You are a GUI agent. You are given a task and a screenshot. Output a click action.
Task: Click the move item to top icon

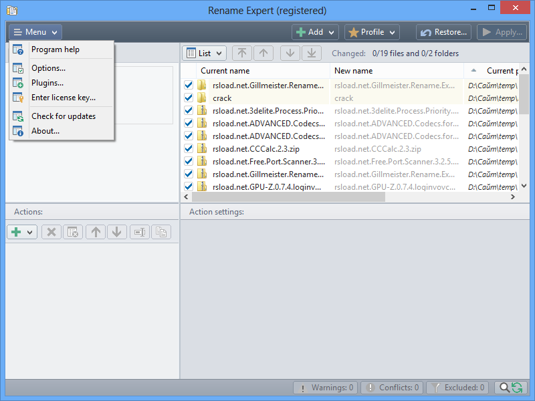tap(242, 53)
